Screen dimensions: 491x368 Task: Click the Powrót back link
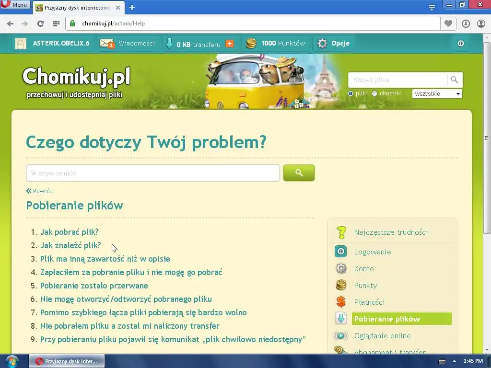(39, 191)
